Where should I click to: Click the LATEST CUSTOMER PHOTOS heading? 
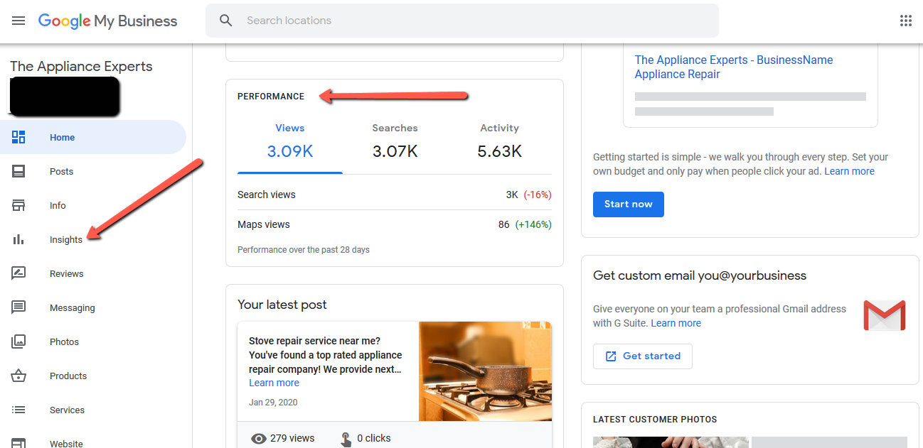(x=655, y=420)
